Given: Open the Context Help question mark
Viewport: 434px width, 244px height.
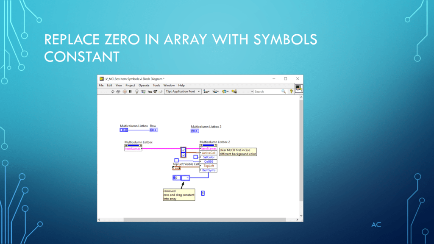Looking at the screenshot, I should [291, 91].
